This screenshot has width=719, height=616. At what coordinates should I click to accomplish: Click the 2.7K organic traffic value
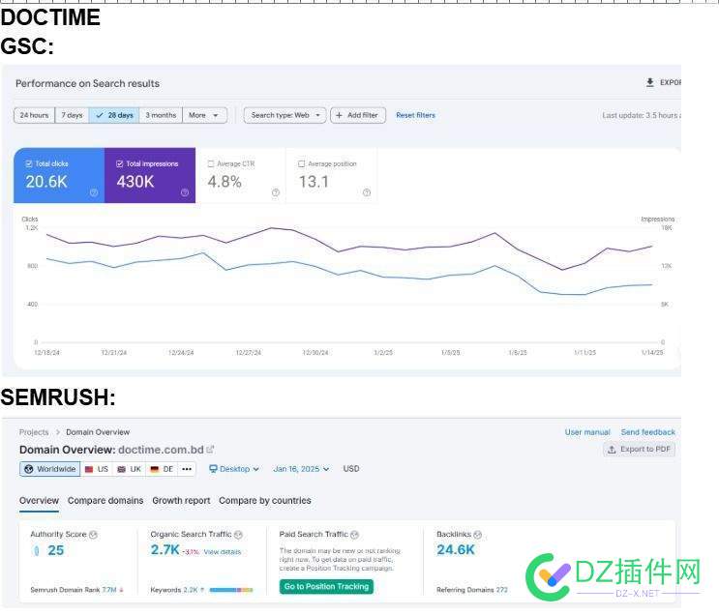point(165,549)
